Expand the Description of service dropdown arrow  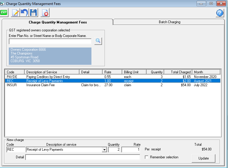[104, 150]
